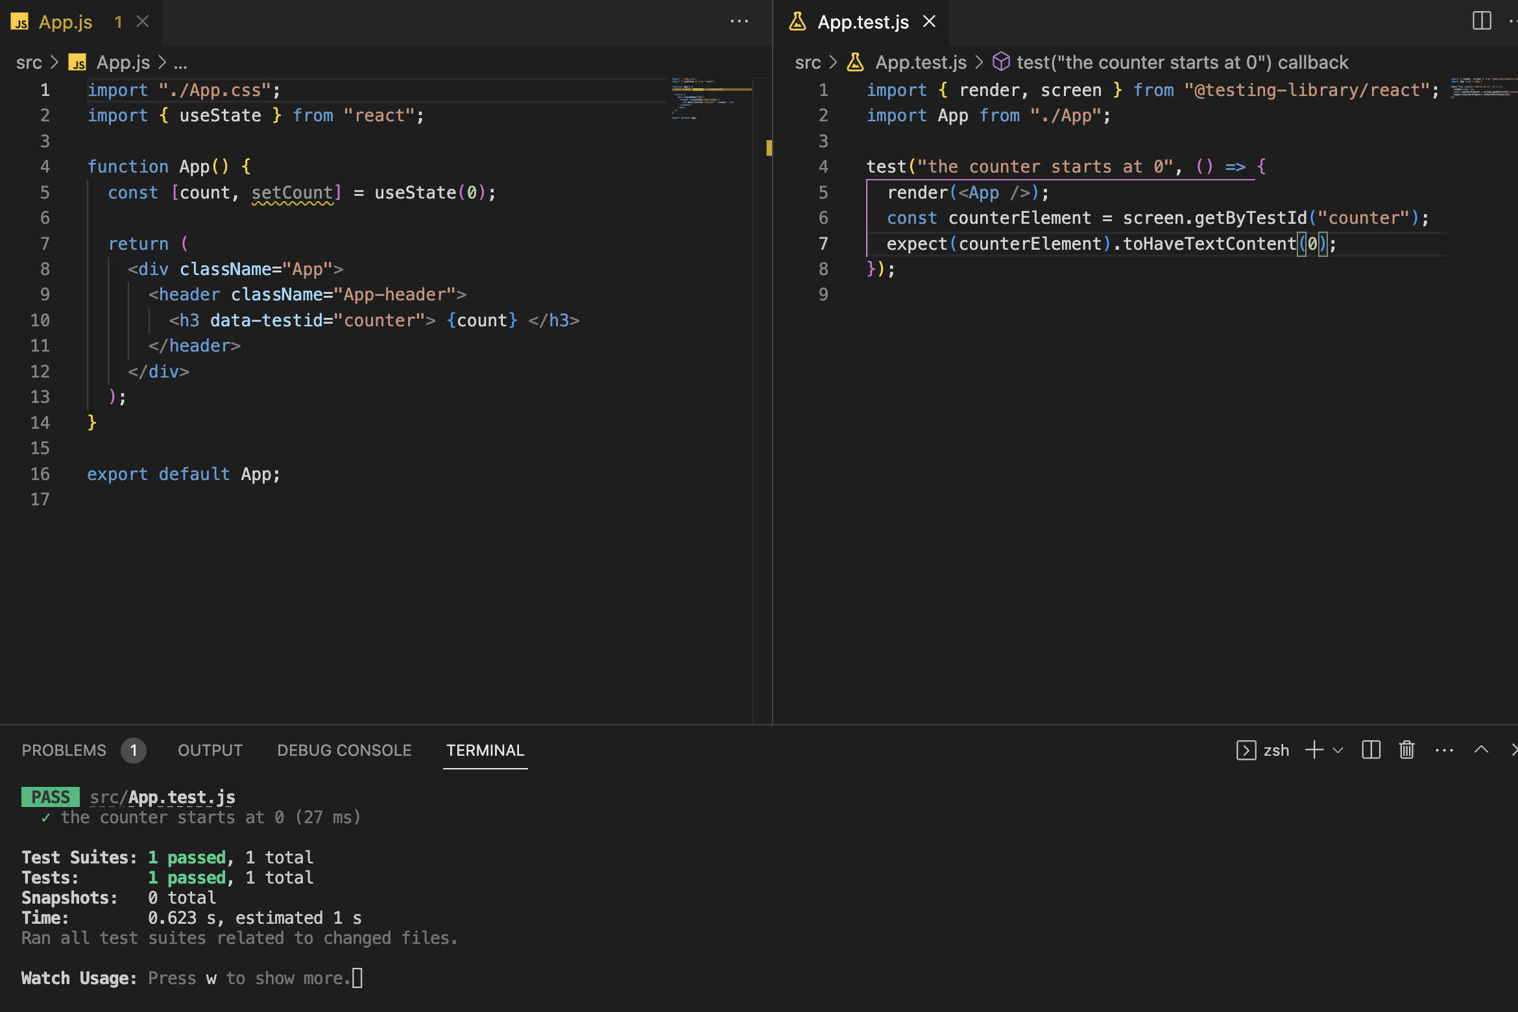This screenshot has height=1012, width=1518.
Task: Switch to the PROBLEMS tab
Action: [x=64, y=750]
